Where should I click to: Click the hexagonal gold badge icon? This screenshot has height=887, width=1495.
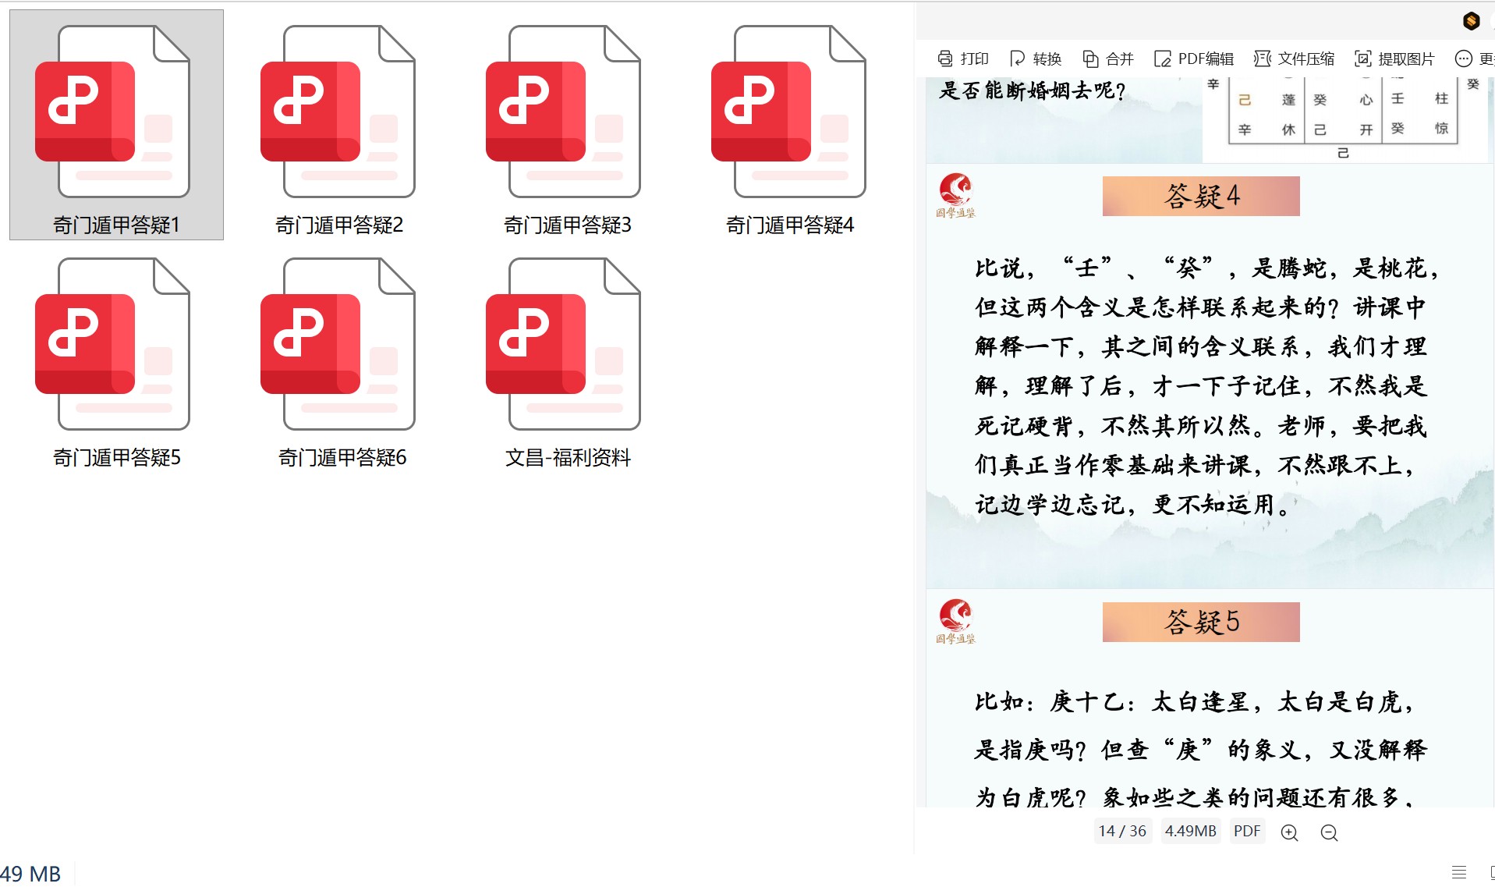coord(1471,21)
